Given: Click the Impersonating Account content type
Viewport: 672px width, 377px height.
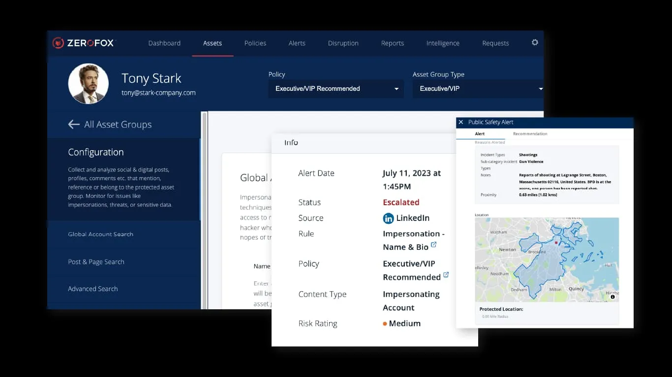Looking at the screenshot, I should (411, 301).
